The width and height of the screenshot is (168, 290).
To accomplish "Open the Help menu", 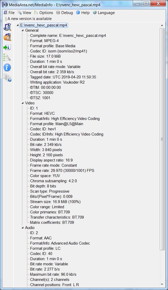I will 83,12.
